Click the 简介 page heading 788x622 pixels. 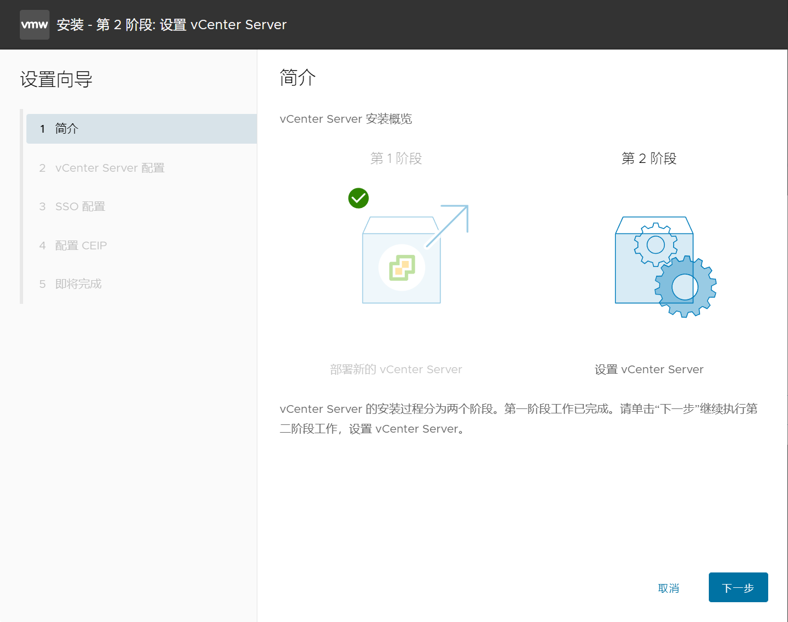pos(297,78)
